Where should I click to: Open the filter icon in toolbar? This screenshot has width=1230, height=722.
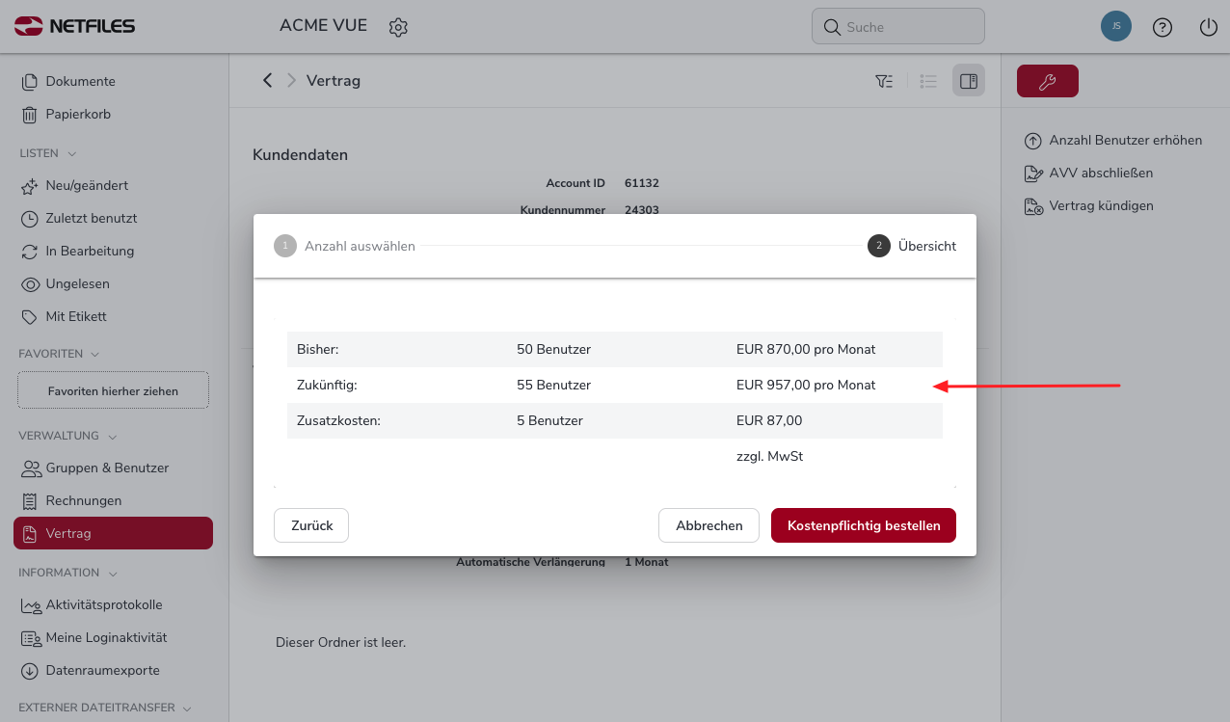coord(884,81)
